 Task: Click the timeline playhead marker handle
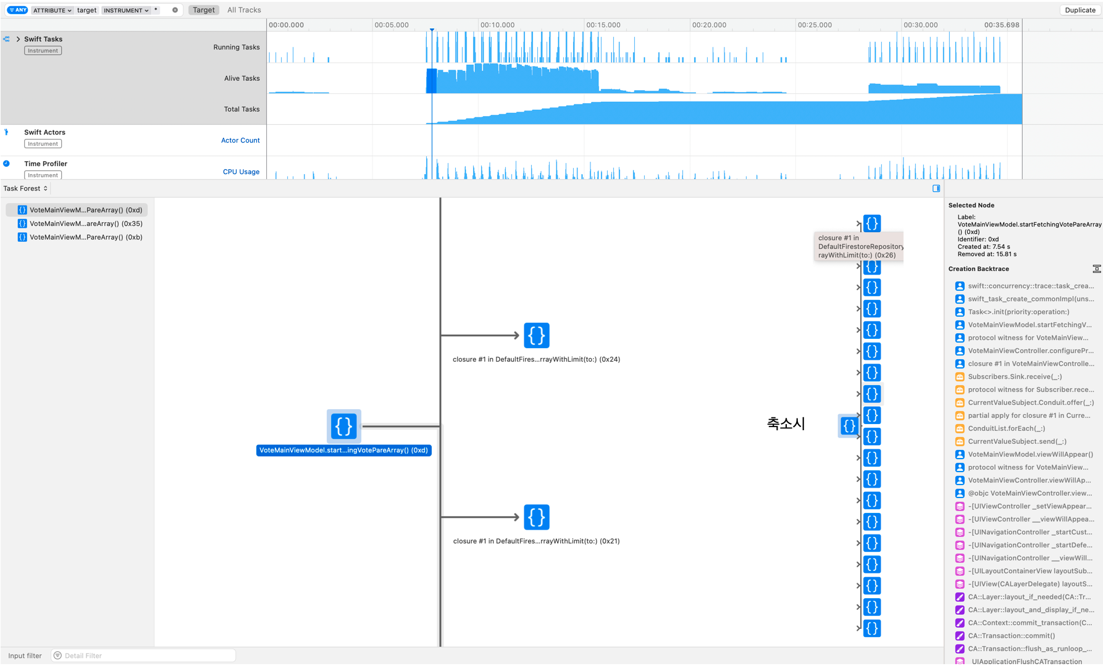click(x=432, y=29)
